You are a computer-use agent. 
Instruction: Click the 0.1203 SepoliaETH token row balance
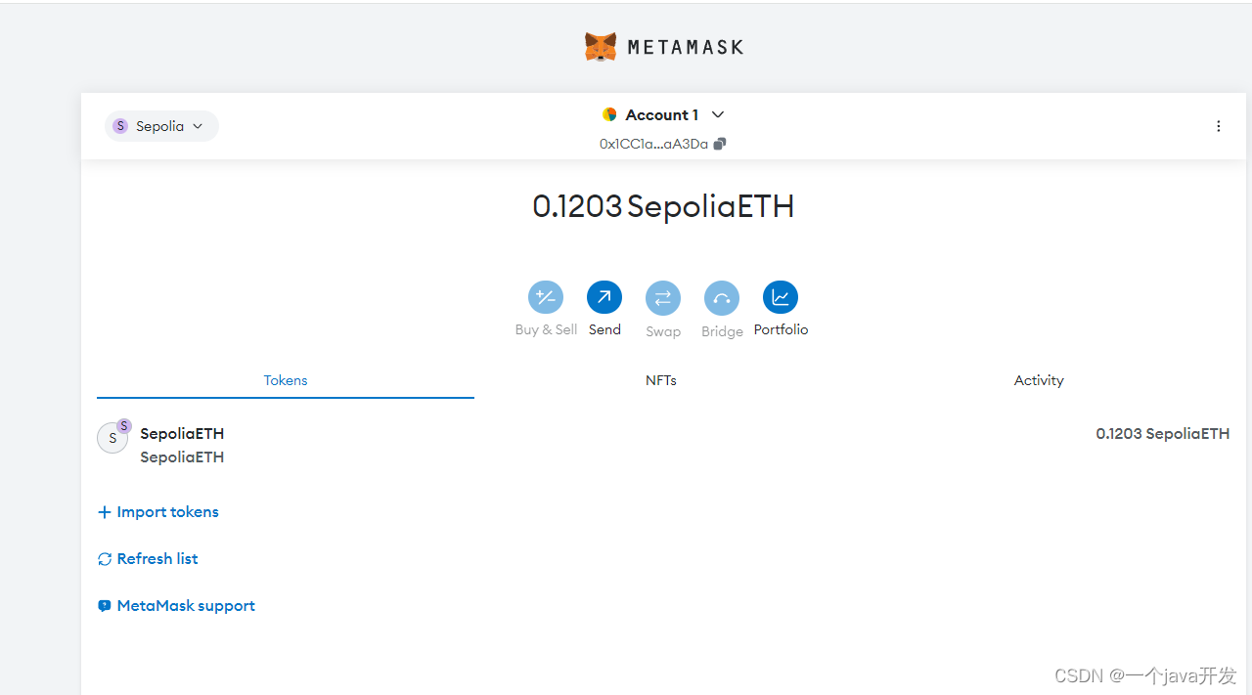coord(1163,433)
